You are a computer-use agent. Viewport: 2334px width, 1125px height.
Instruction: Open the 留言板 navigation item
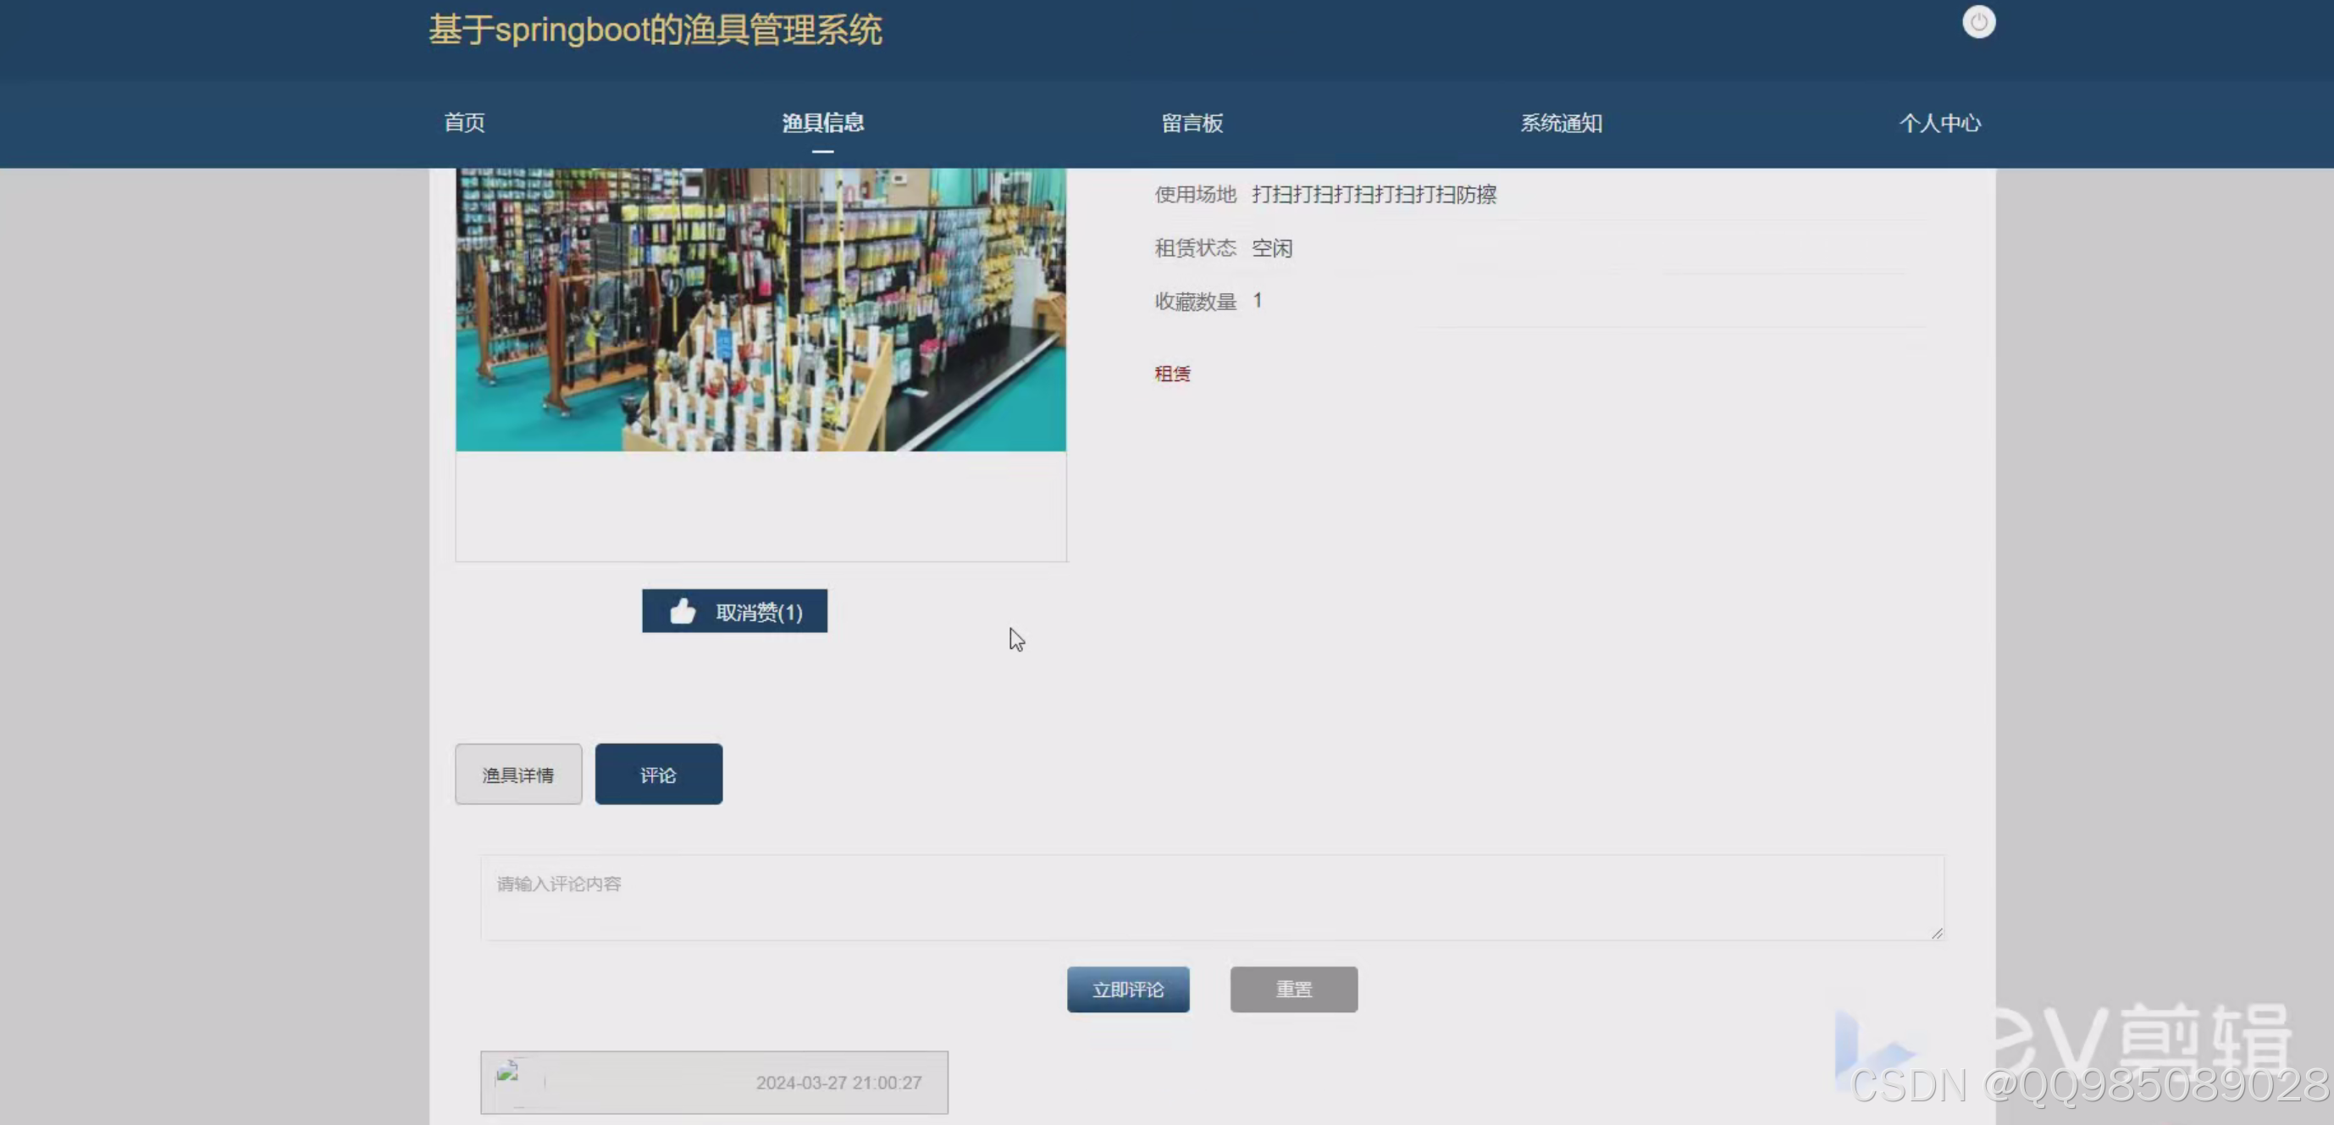(1192, 124)
